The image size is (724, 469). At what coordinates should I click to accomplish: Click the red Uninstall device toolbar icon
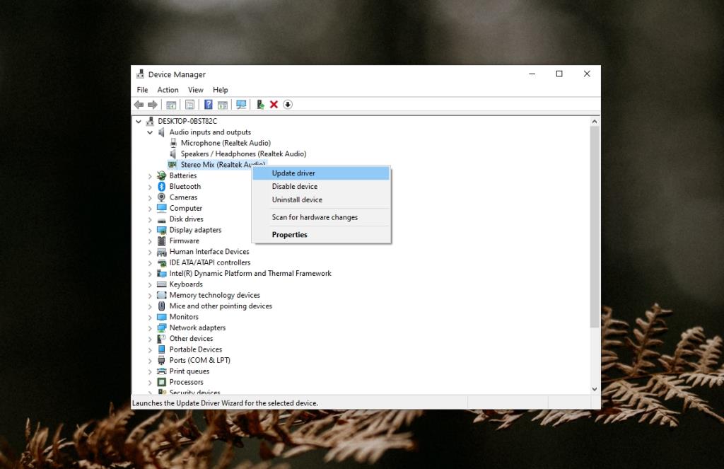[274, 104]
